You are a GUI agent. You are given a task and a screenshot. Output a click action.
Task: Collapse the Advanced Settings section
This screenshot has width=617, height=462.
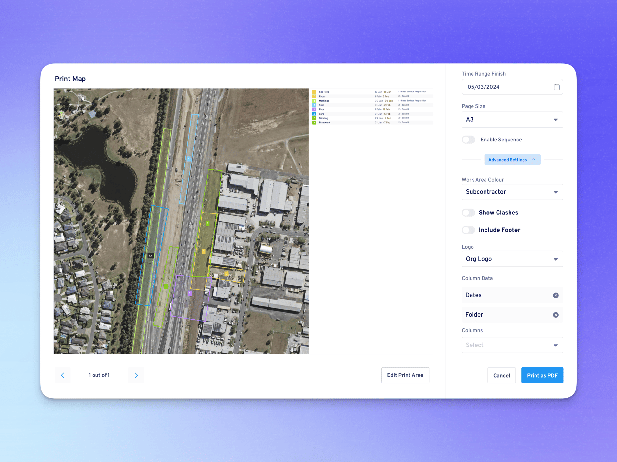coord(512,160)
